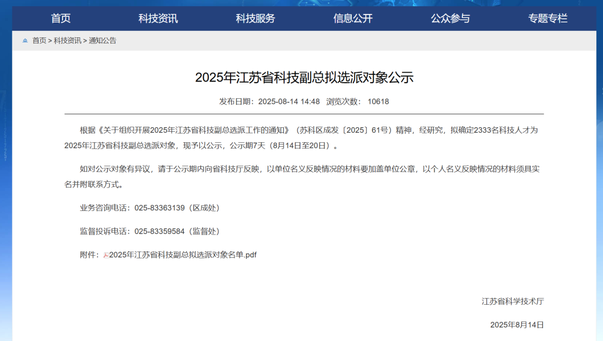Click the article title 2025年江苏省科技副总拟选派对象公示
Viewport: 603px width, 341px height.
tap(304, 78)
